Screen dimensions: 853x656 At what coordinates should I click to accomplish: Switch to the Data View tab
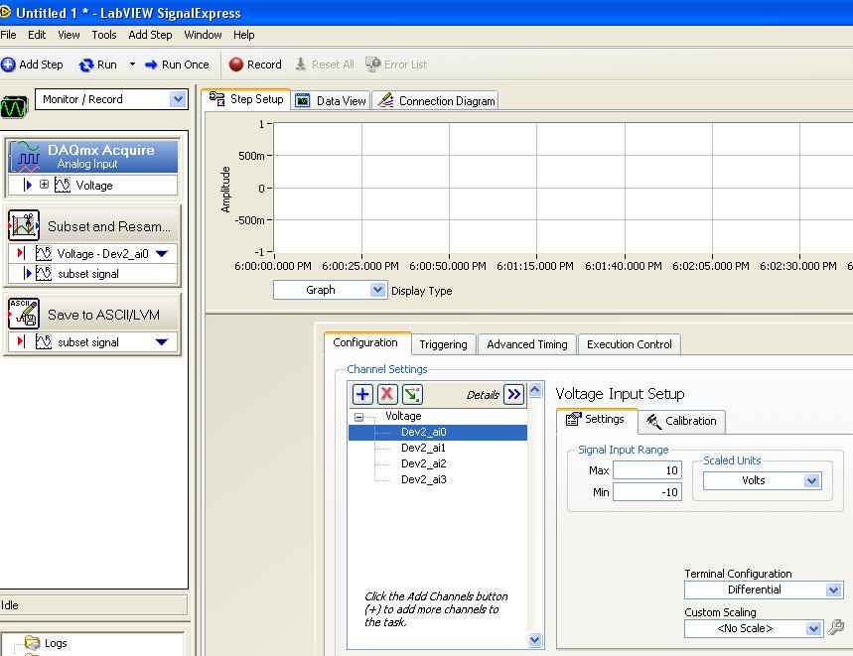click(x=331, y=100)
